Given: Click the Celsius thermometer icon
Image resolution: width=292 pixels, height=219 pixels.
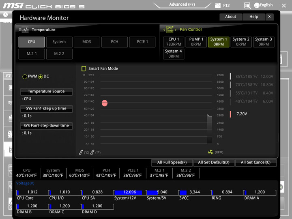Looking at the screenshot, I should tap(81, 152).
